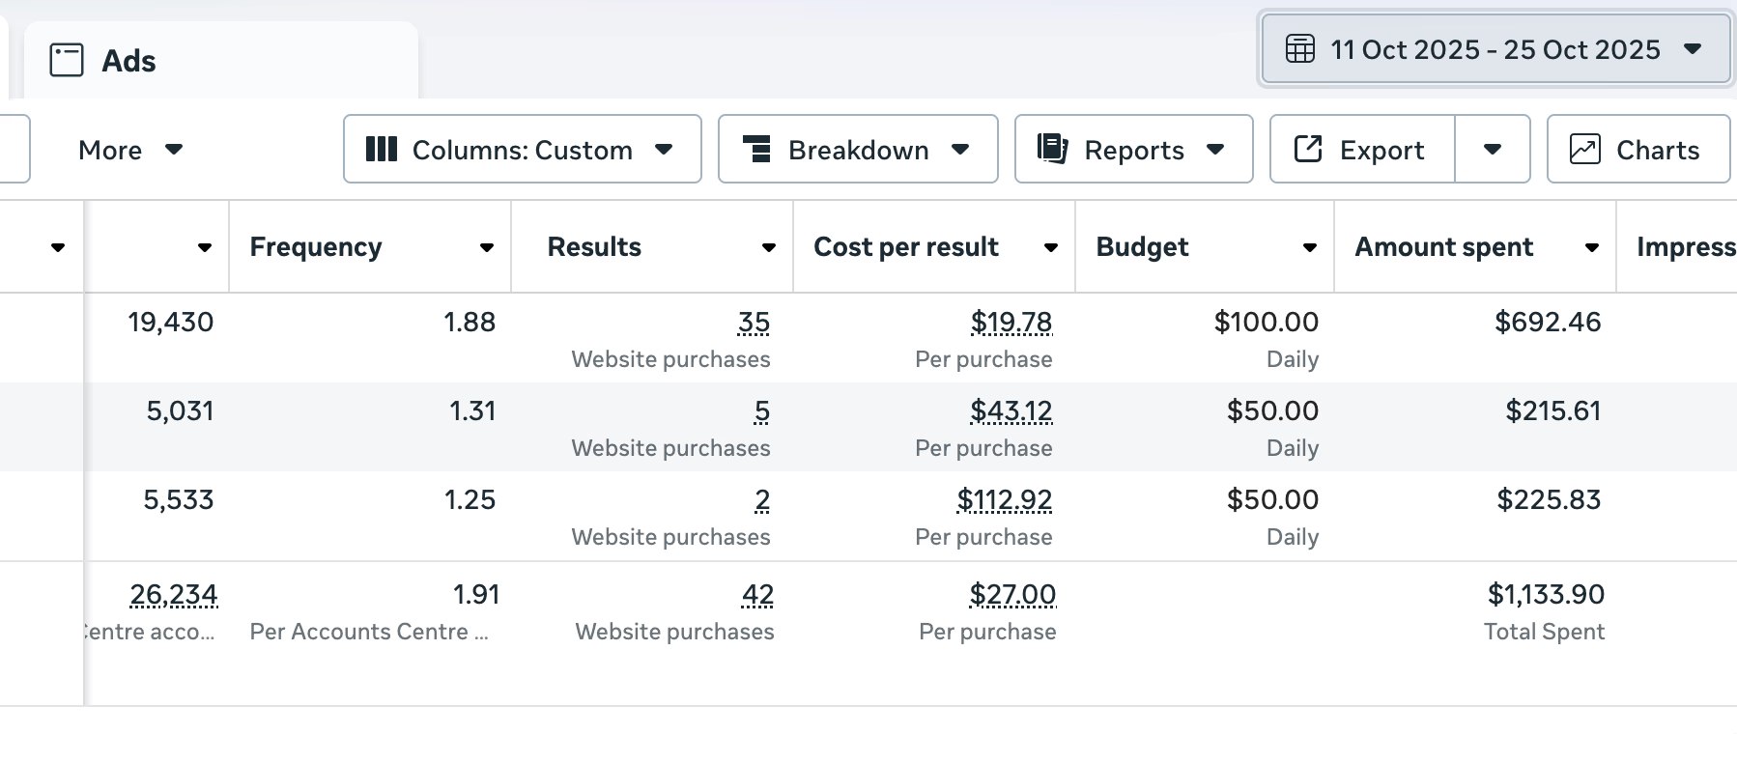Select the $1,133.90 Total Spent value
Image resolution: width=1737 pixels, height=763 pixels.
point(1546,594)
